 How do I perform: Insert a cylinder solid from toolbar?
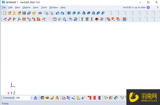[x=74, y=13]
